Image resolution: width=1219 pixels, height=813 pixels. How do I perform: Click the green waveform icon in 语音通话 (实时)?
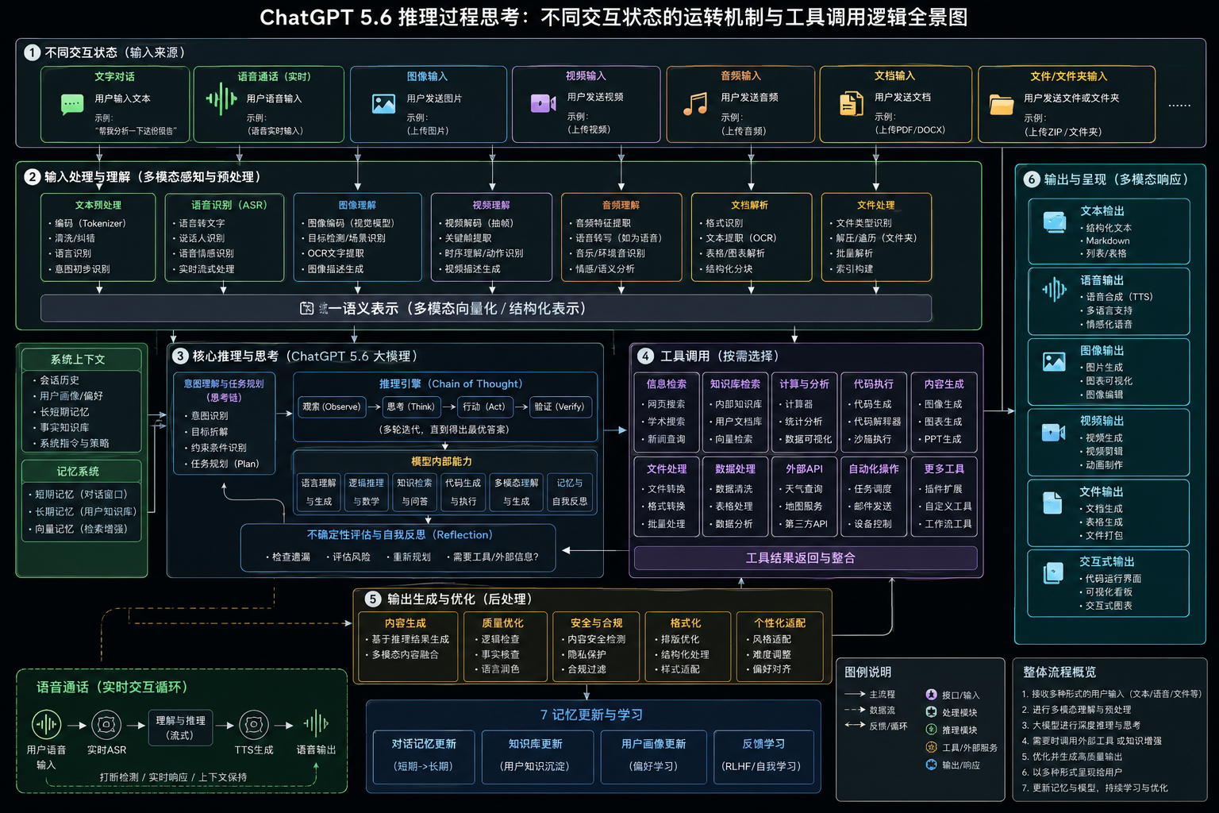[x=221, y=99]
